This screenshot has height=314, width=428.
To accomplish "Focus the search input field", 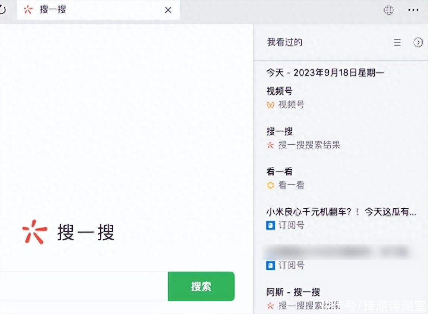I will 84,286.
